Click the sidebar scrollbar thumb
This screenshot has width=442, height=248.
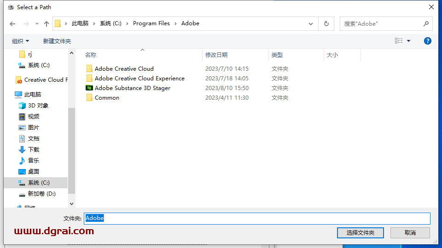click(x=72, y=151)
